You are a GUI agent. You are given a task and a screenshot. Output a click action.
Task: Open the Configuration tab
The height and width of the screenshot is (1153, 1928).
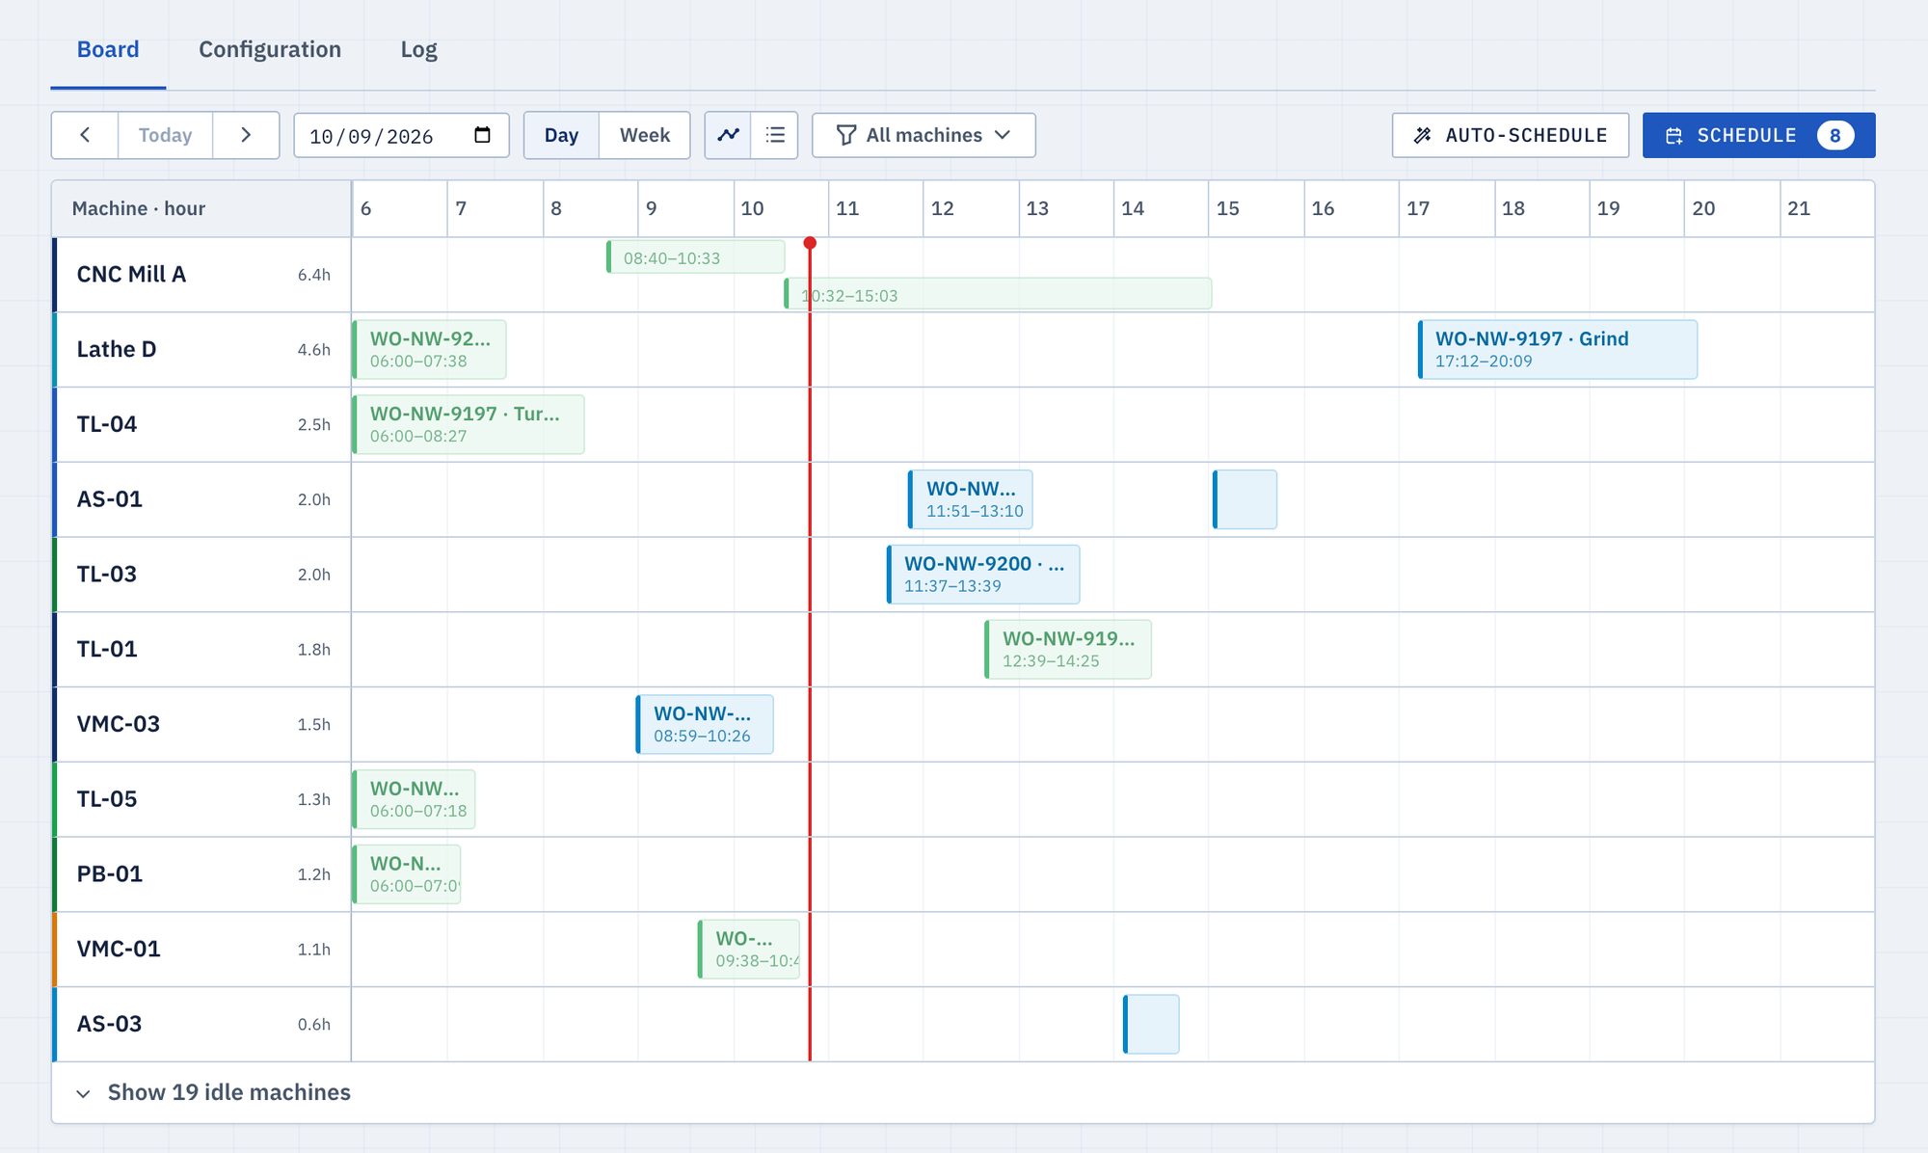pos(270,49)
